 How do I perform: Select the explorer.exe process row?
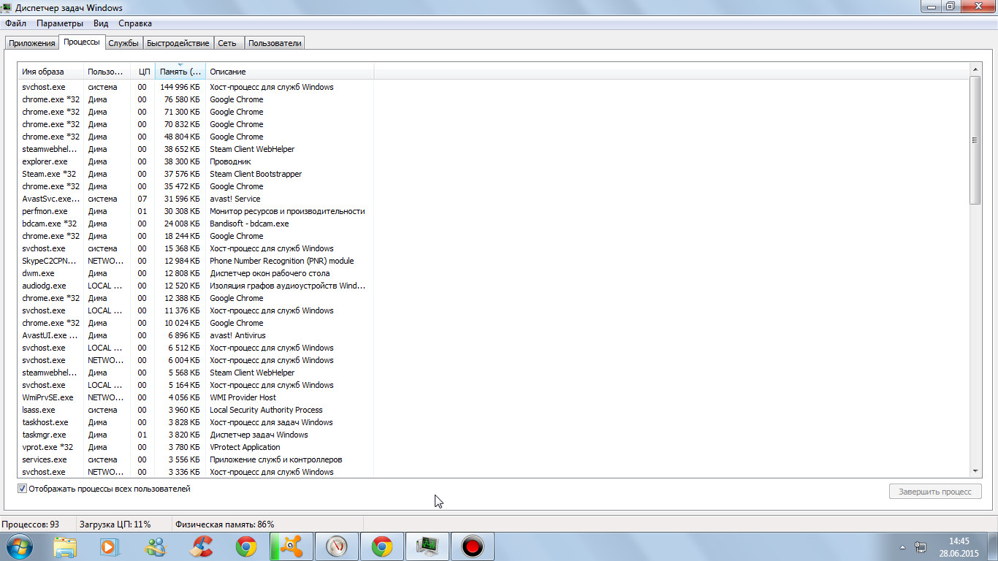coord(196,161)
